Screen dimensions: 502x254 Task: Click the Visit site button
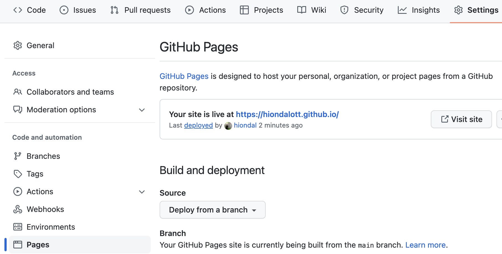click(461, 119)
